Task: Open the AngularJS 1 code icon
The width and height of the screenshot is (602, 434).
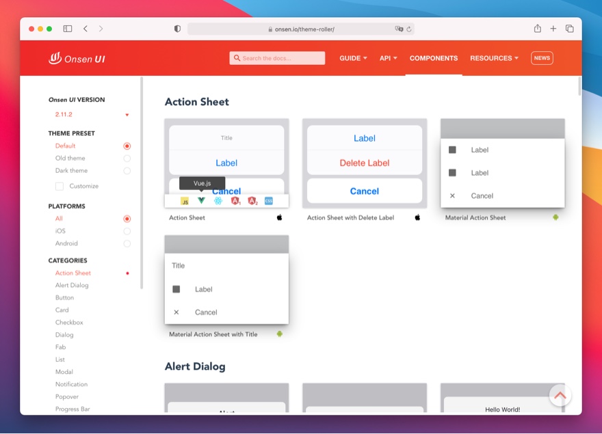Action: 235,201
